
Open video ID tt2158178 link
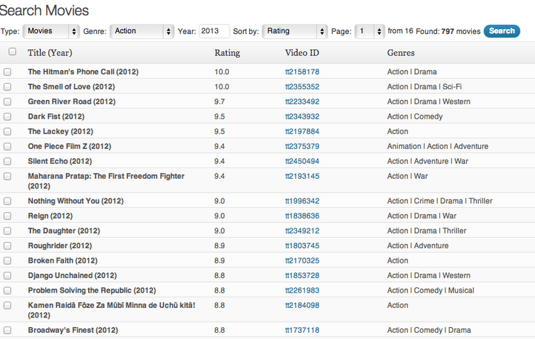tap(302, 71)
